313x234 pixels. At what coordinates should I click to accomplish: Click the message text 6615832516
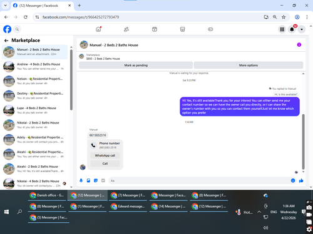98,135
